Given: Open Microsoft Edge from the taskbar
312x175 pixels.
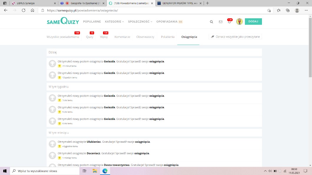Looking at the screenshot, I should point(105,171).
